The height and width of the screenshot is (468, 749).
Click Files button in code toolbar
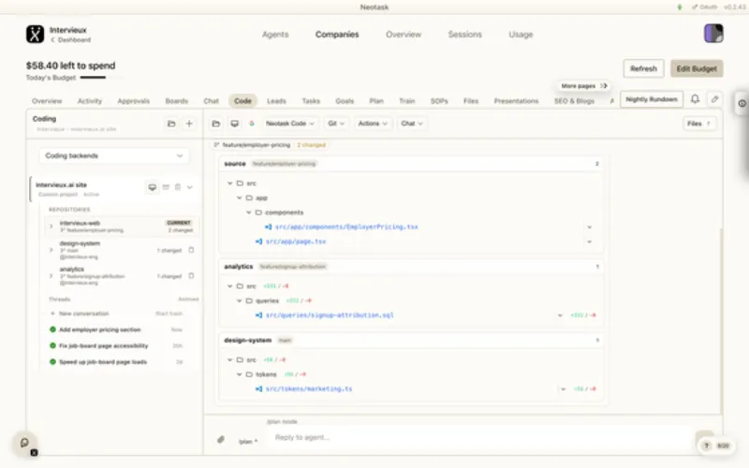click(699, 124)
